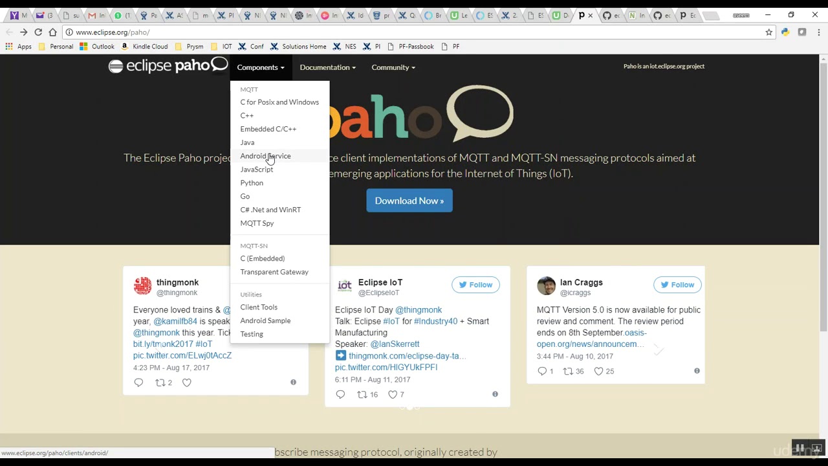828x466 pixels.
Task: Open the iot.eclipse.org project link
Action: tap(664, 66)
